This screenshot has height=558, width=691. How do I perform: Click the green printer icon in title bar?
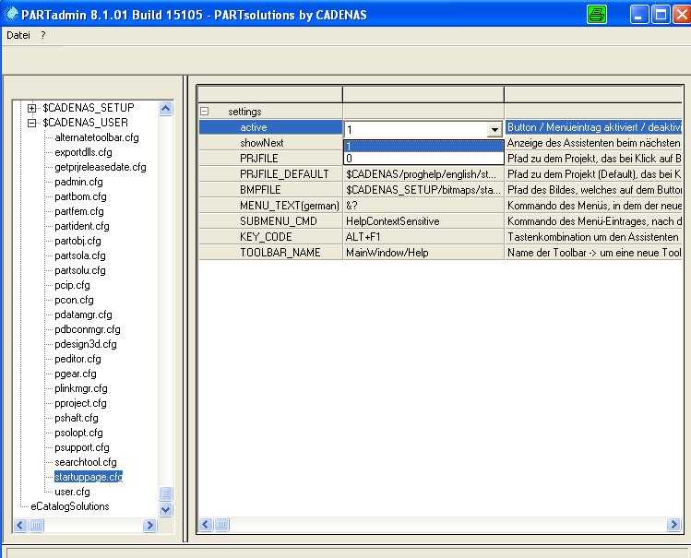(597, 15)
